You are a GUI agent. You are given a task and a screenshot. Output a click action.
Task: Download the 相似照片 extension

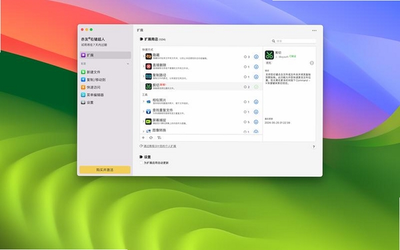pos(256,102)
